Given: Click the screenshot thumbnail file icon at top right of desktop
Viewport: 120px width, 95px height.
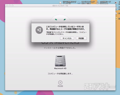Looking at the screenshot, I should pyautogui.click(x=116, y=3).
